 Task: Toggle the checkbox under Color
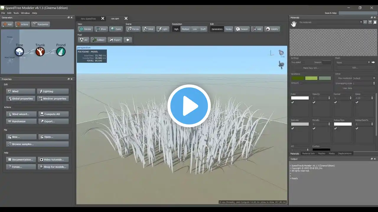click(293, 102)
